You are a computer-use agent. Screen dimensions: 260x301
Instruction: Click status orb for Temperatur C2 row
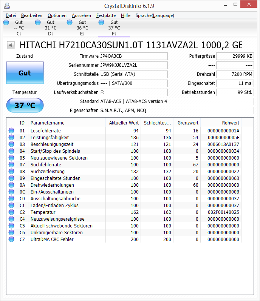point(11,212)
